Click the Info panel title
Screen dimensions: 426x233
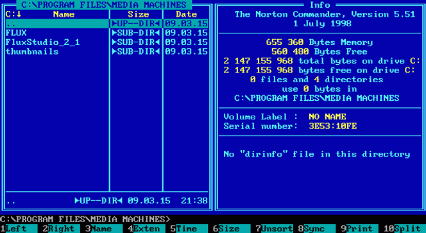coord(319,5)
